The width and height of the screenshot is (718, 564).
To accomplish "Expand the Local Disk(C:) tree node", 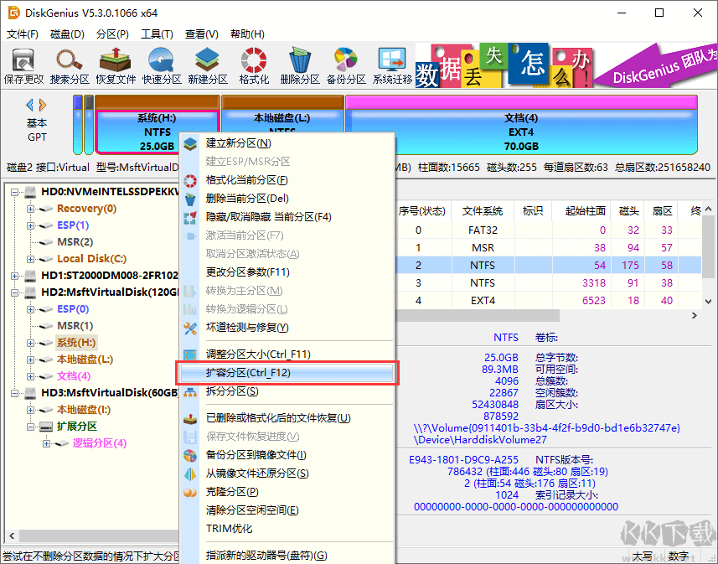I will tap(31, 259).
